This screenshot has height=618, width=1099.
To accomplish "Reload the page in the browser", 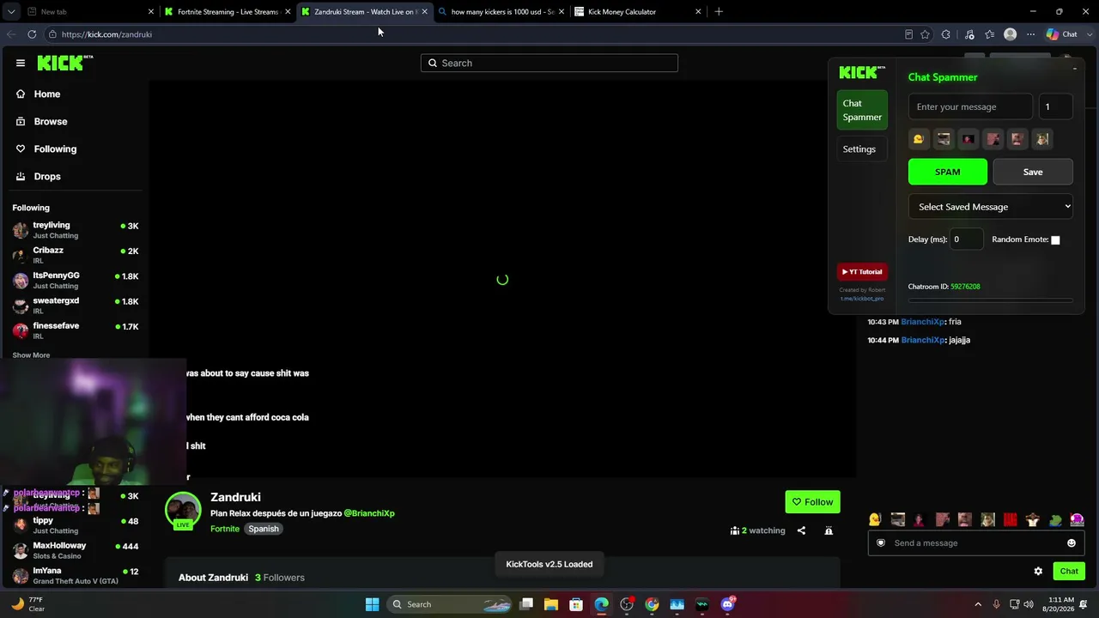I will 32,34.
